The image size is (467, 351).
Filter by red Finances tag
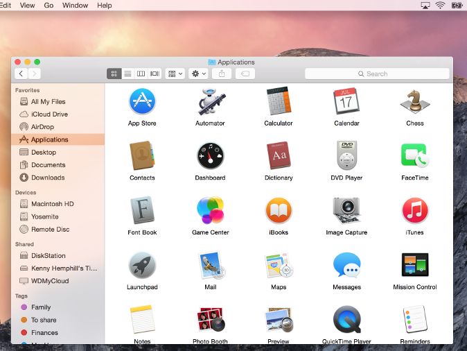[58, 332]
